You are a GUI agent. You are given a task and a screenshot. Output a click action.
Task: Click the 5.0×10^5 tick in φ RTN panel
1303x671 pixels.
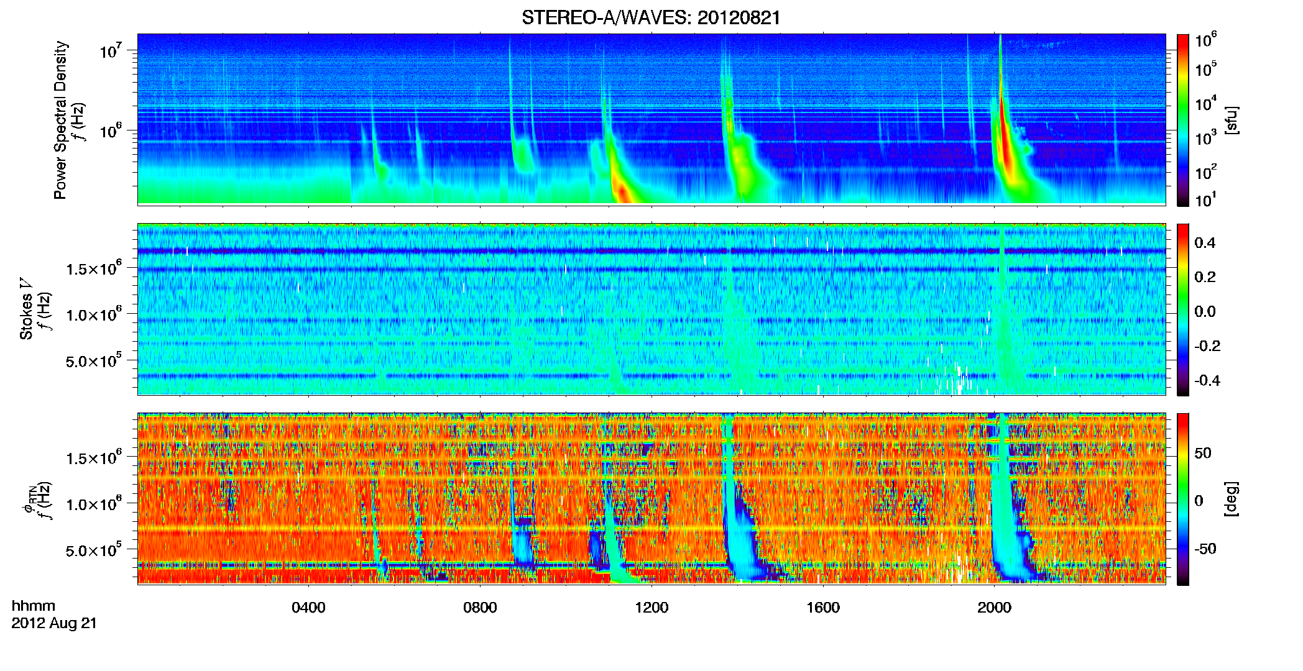click(x=94, y=549)
